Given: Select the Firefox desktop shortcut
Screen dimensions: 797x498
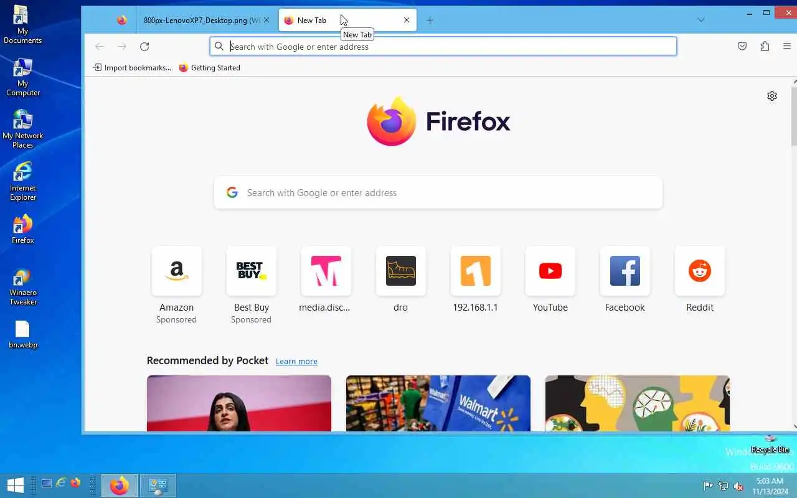Looking at the screenshot, I should point(22,229).
